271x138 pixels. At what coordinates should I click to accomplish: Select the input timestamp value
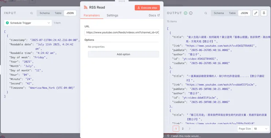(54, 40)
